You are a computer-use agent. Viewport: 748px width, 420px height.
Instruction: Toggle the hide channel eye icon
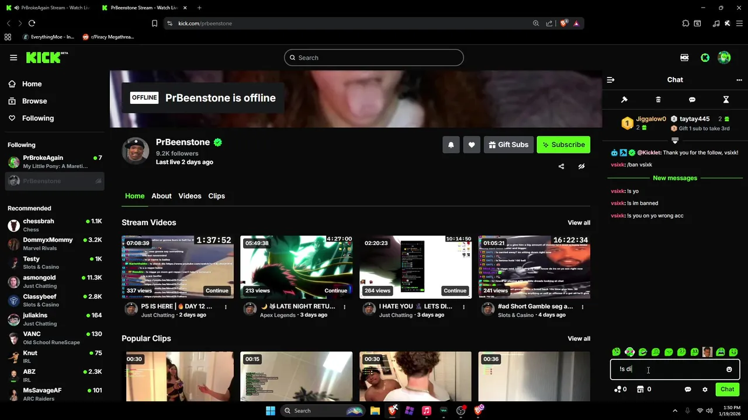tap(581, 166)
